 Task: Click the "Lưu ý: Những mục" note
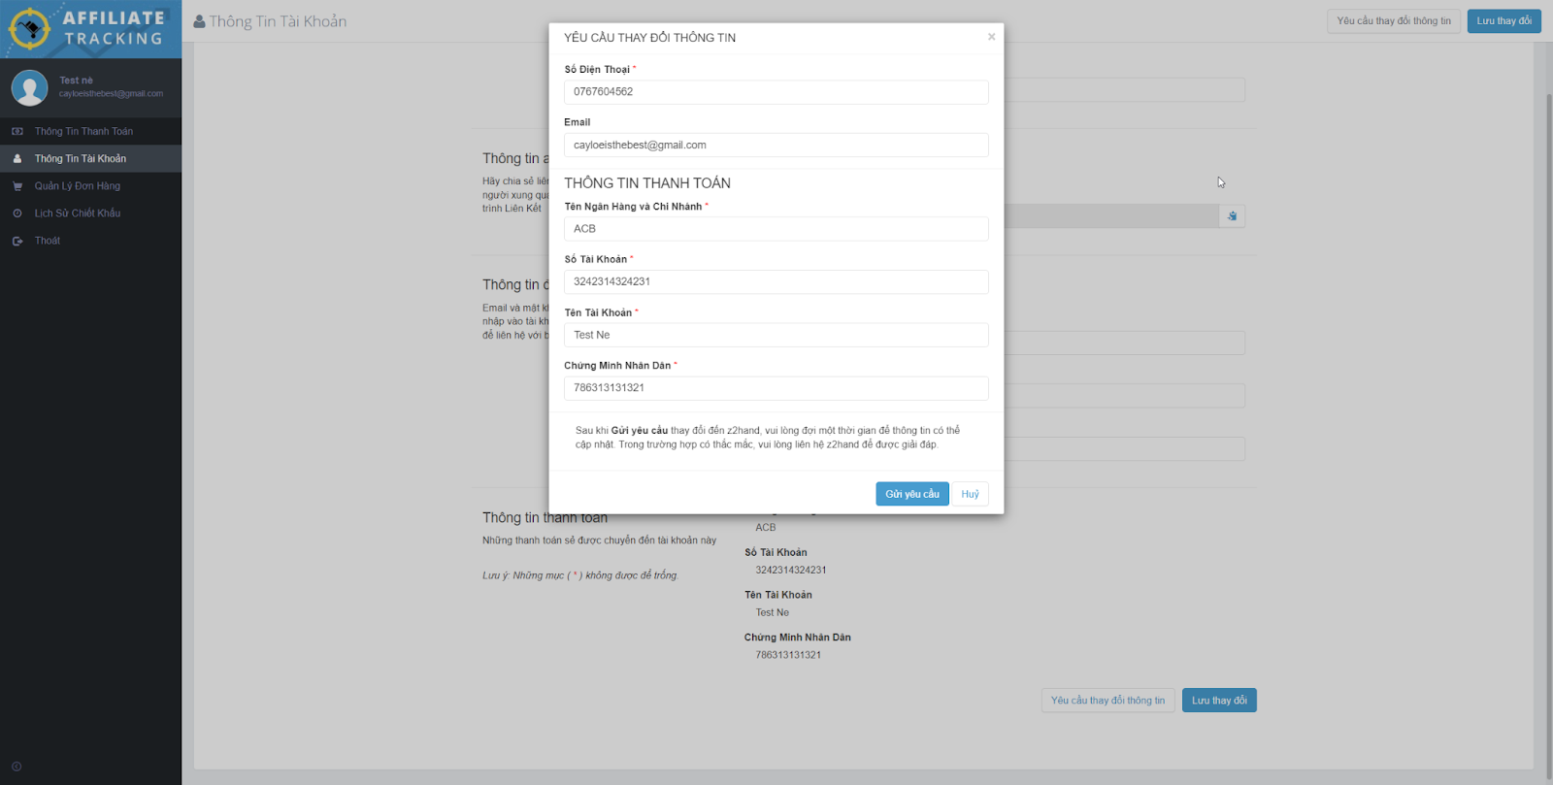tap(580, 575)
